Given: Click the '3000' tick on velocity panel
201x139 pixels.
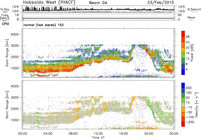Looking at the screenshot, I should tap(15, 97).
